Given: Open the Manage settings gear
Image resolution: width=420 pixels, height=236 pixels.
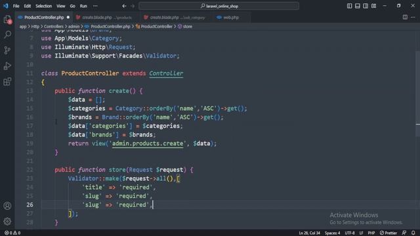Looking at the screenshot, I should (x=7, y=221).
